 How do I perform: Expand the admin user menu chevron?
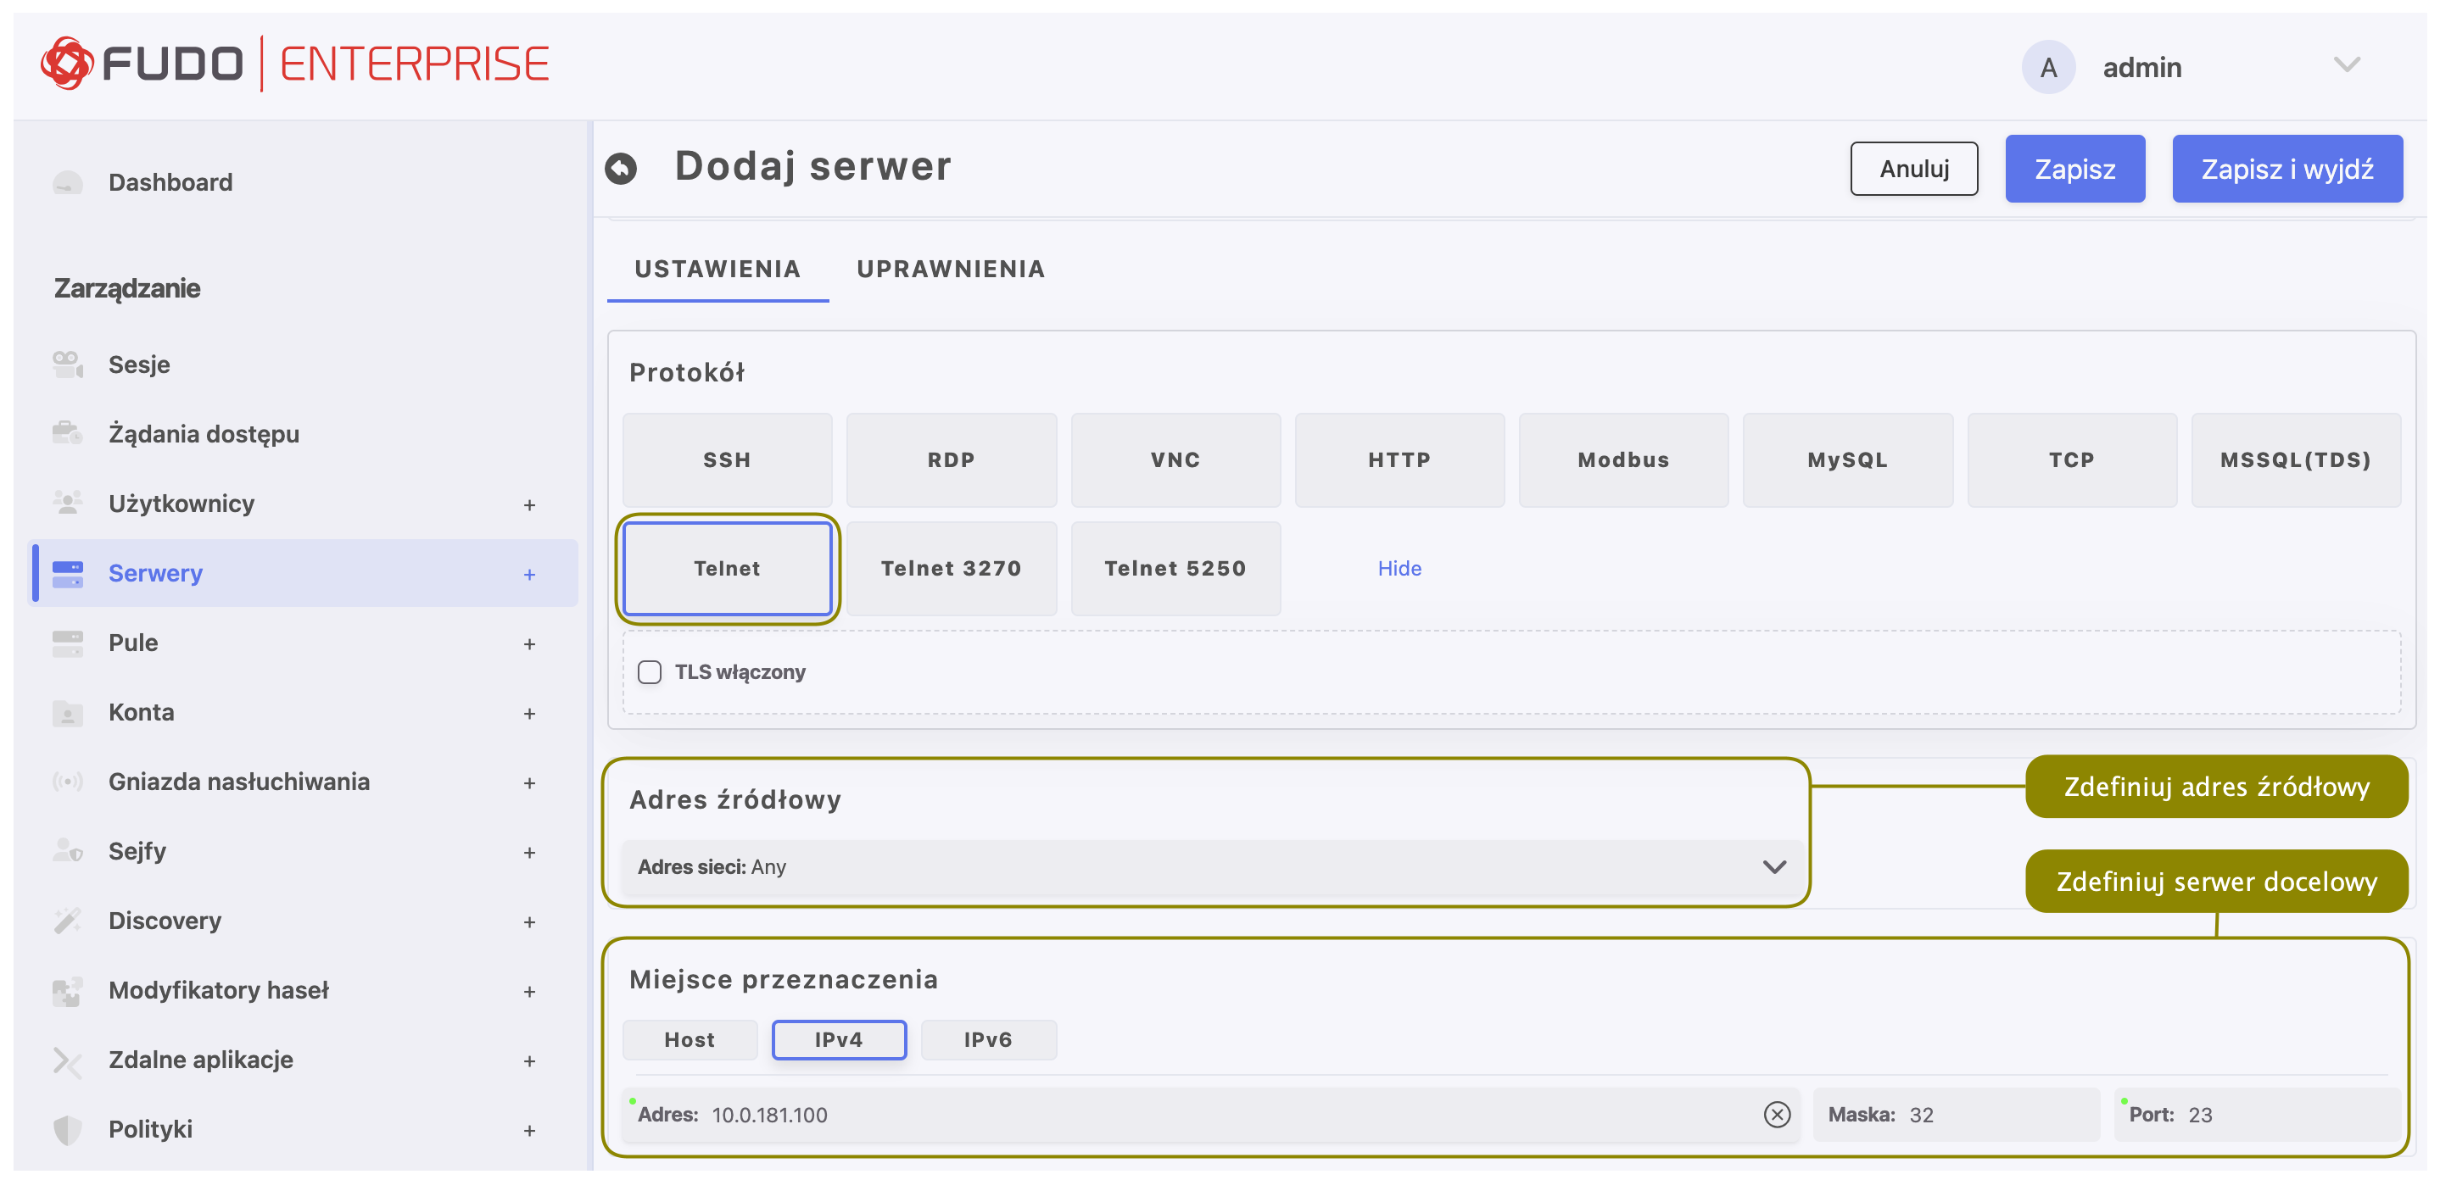pyautogui.click(x=2345, y=65)
